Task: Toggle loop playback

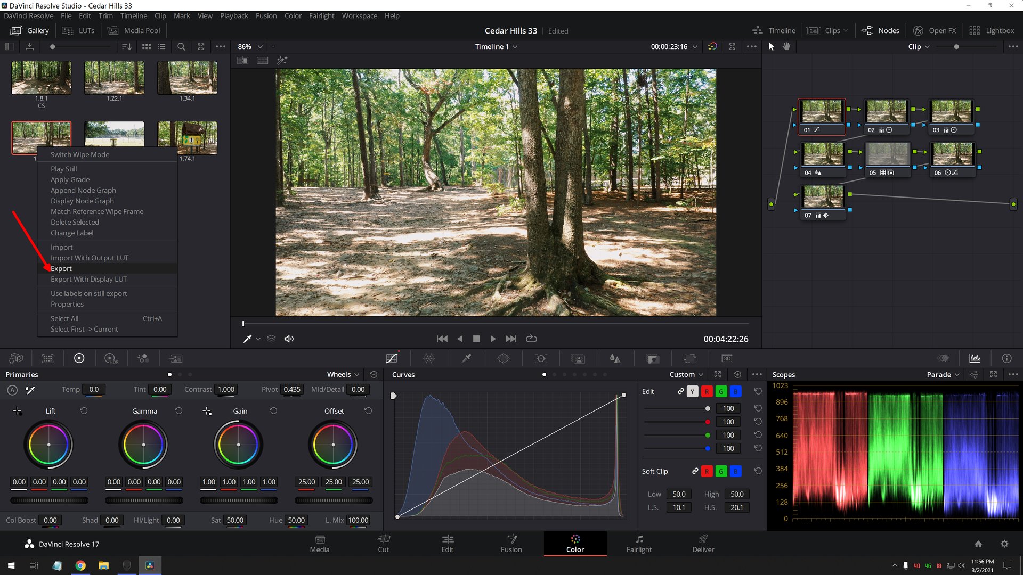Action: 531,339
